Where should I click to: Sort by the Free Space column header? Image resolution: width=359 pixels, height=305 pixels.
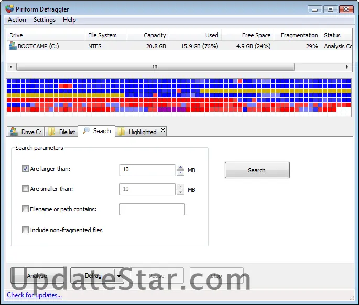tap(248, 35)
